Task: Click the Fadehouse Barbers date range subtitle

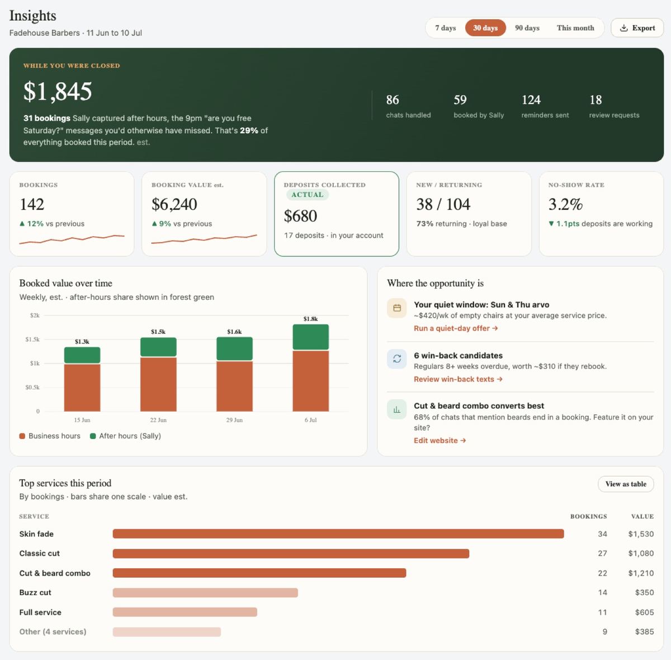Action: click(75, 33)
